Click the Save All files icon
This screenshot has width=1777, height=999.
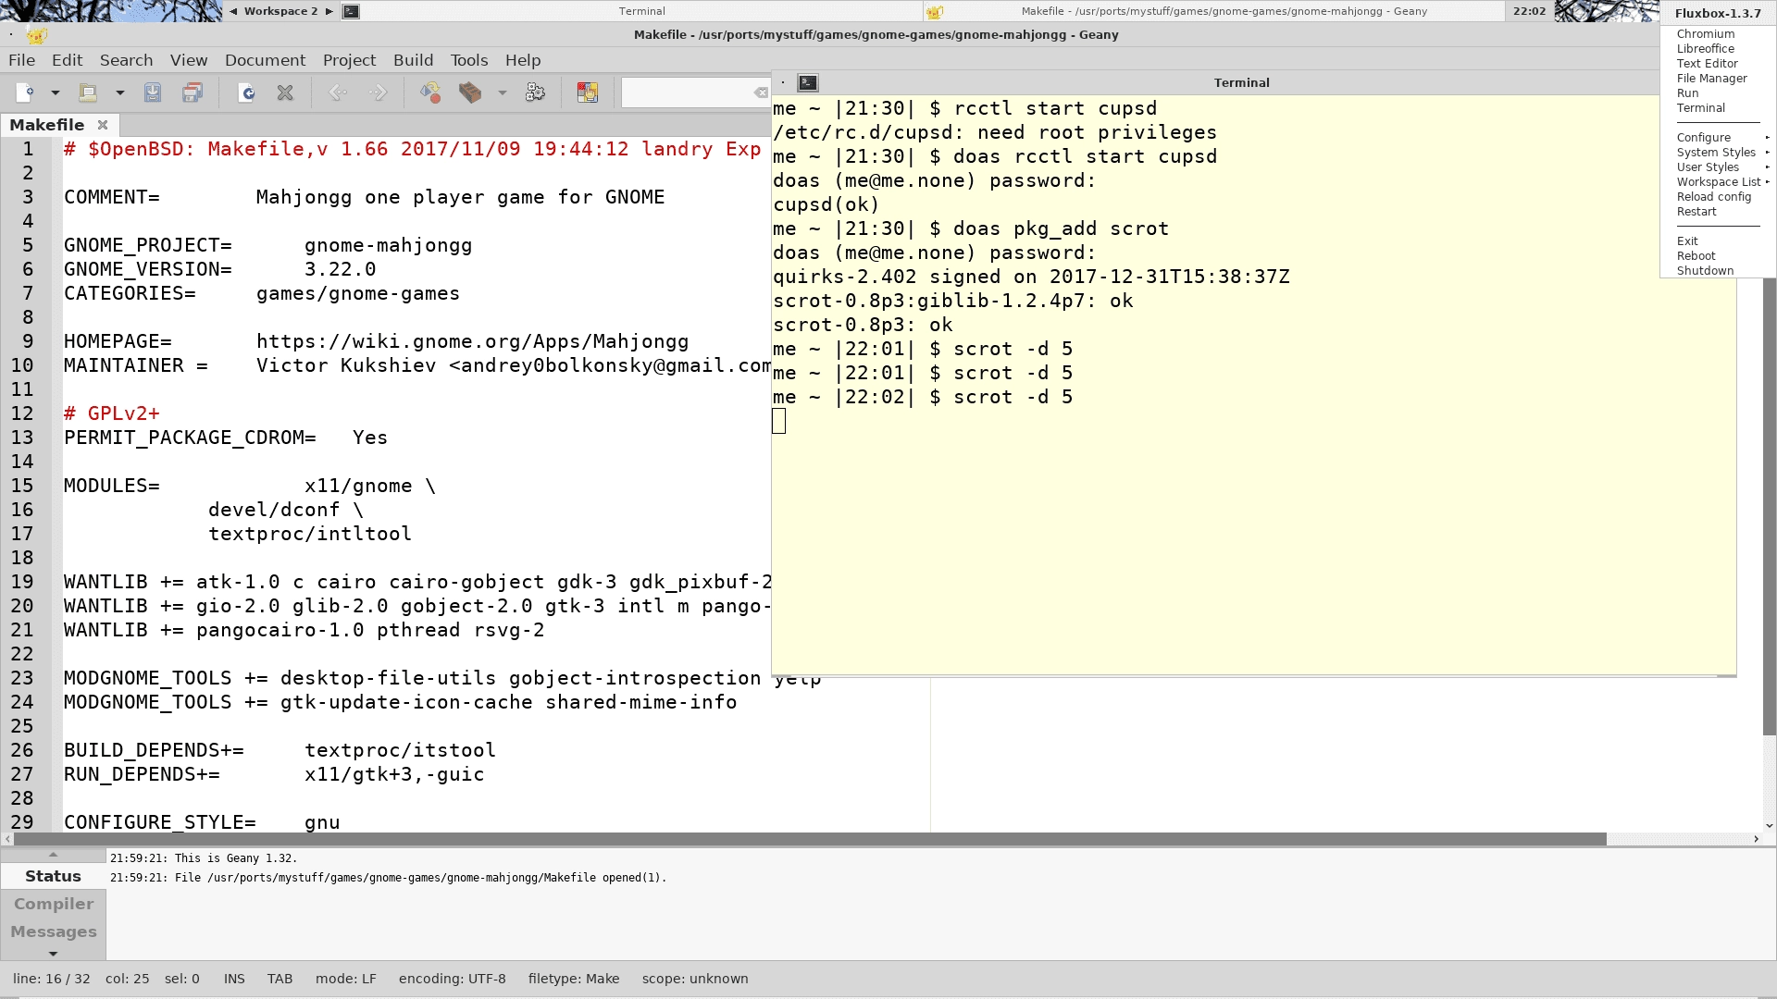[x=193, y=92]
